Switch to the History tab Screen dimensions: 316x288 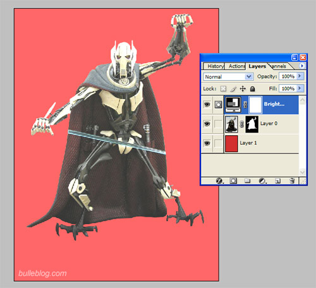215,66
